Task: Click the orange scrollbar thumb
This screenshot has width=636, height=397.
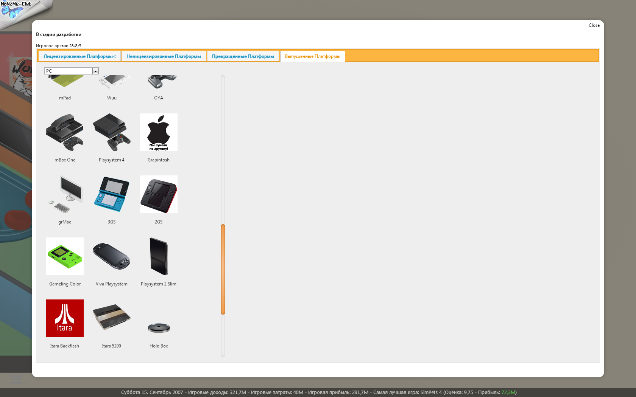Action: pyautogui.click(x=223, y=269)
